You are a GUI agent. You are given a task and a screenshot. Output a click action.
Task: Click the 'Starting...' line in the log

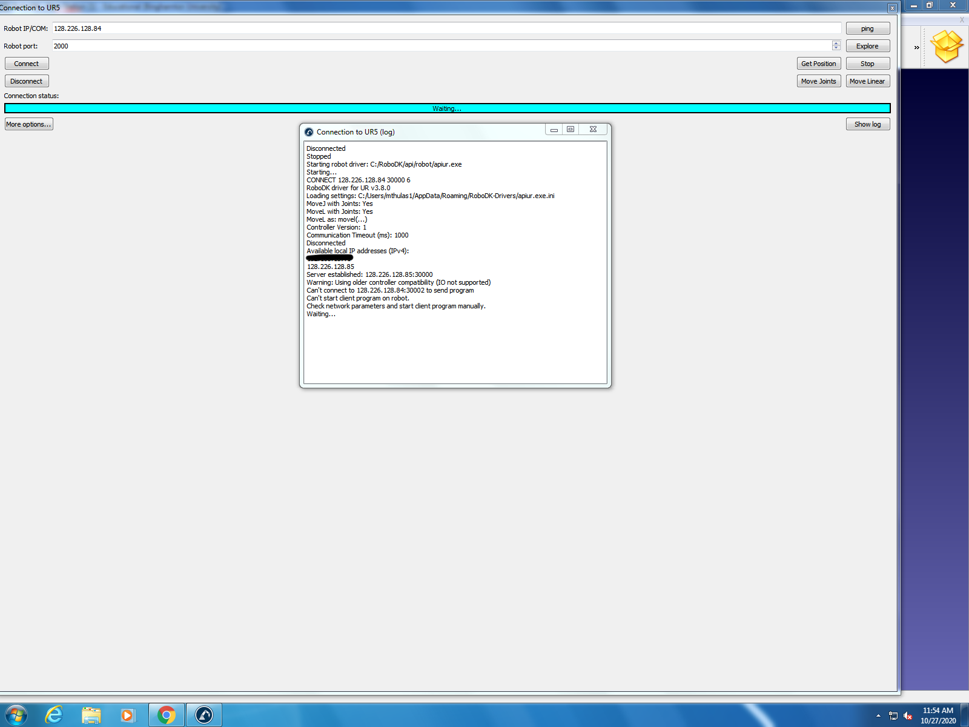[322, 172]
